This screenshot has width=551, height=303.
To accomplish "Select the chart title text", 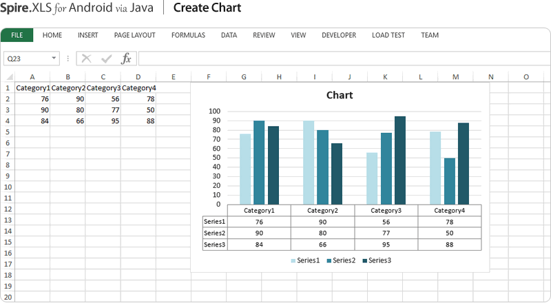I will [340, 95].
